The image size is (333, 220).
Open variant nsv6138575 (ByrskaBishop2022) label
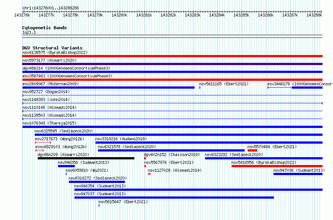pyautogui.click(x=55, y=52)
